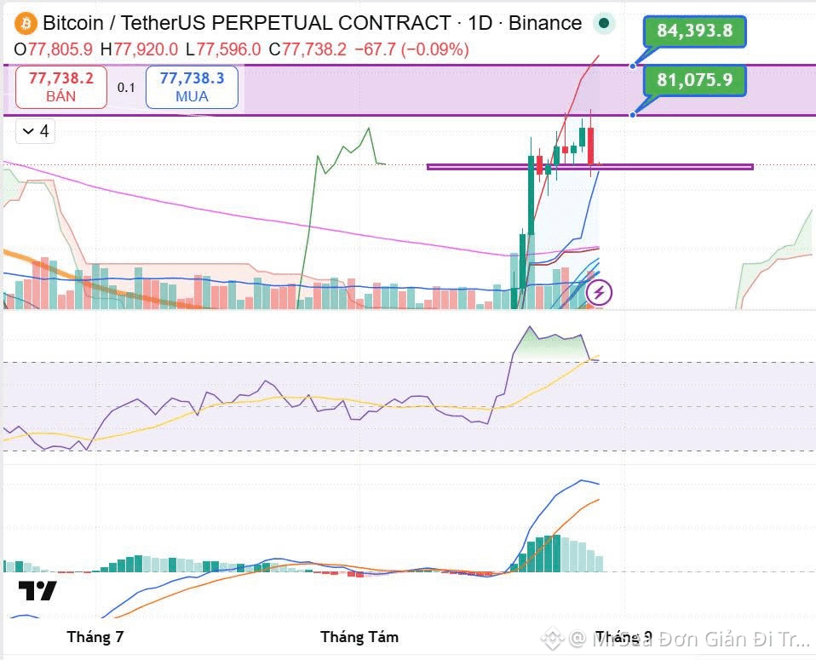Click the orange Bitcoin logo icon
This screenshot has width=816, height=660.
tap(26, 24)
